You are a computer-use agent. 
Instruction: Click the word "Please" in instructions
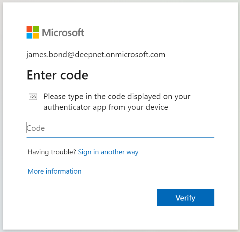pos(54,97)
